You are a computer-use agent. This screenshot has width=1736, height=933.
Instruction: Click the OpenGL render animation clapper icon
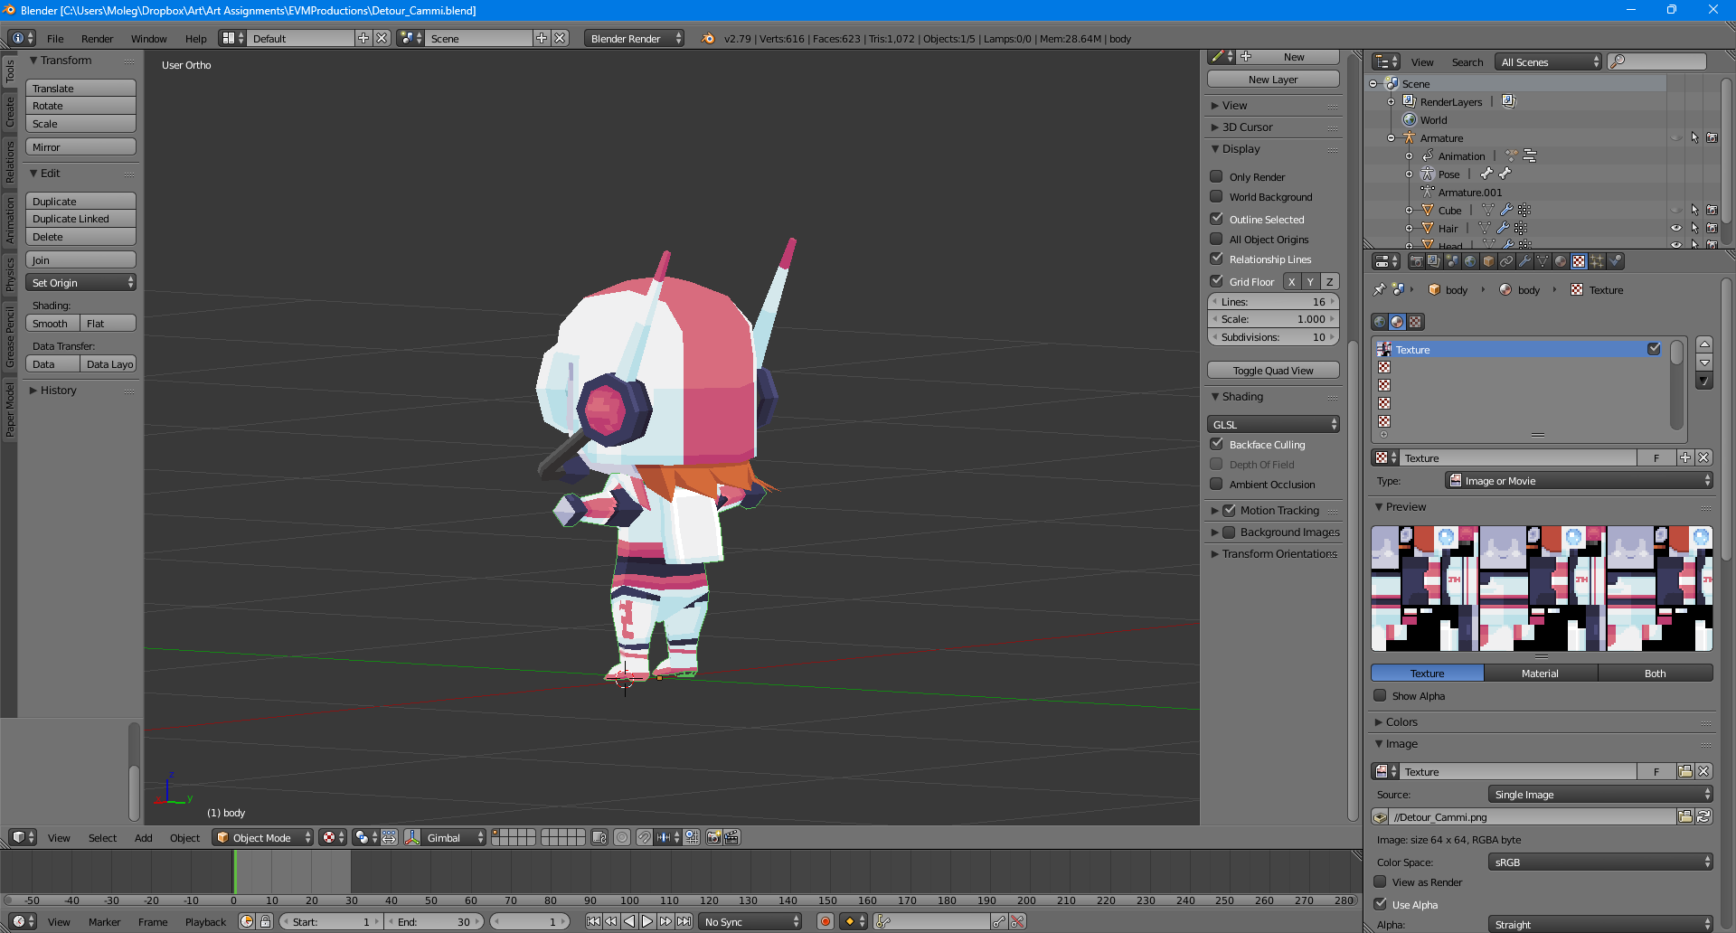click(731, 837)
